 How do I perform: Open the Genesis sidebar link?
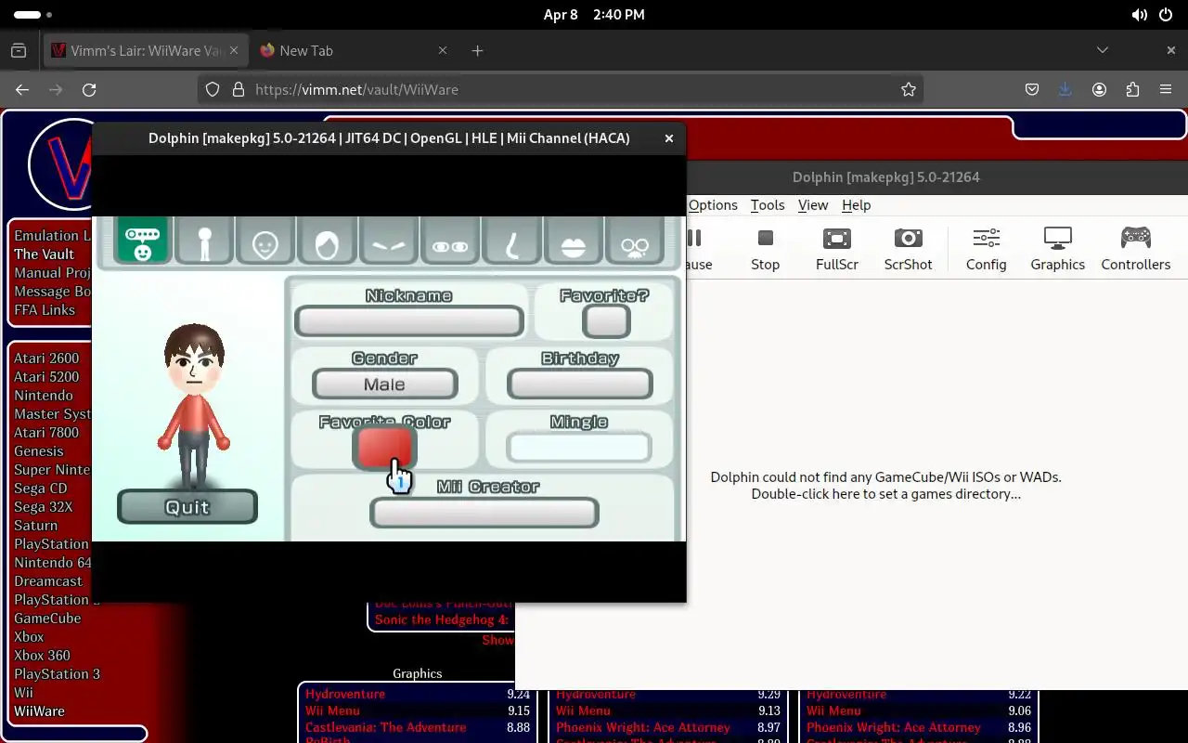(x=39, y=450)
